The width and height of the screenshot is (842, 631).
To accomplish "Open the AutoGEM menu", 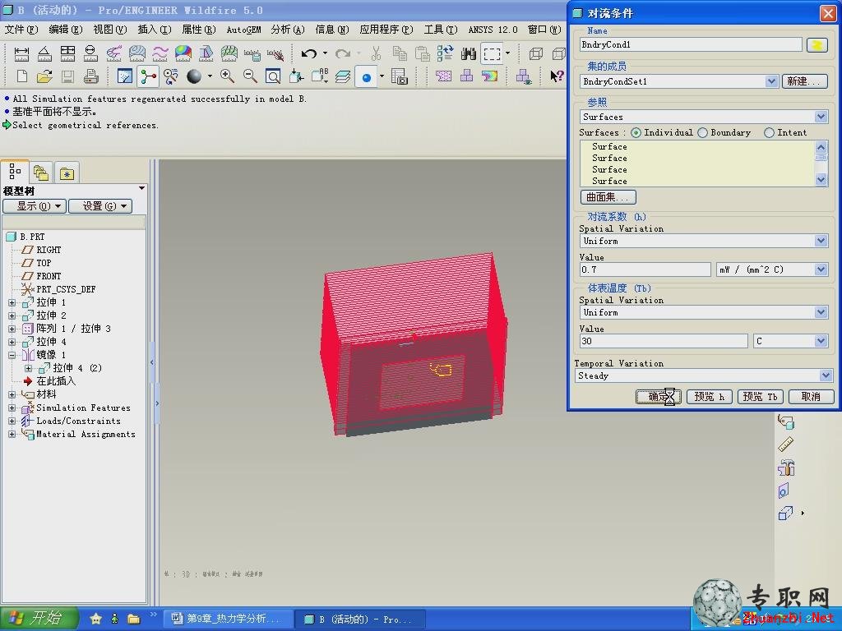I will [x=243, y=30].
